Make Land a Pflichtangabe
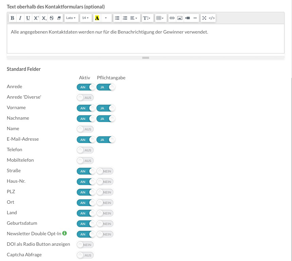292x261 pixels. [x=105, y=213]
